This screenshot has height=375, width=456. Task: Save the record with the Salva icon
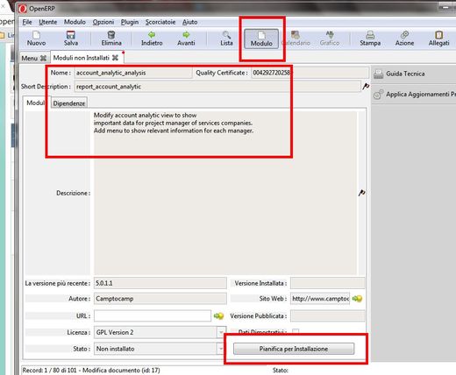[71, 39]
